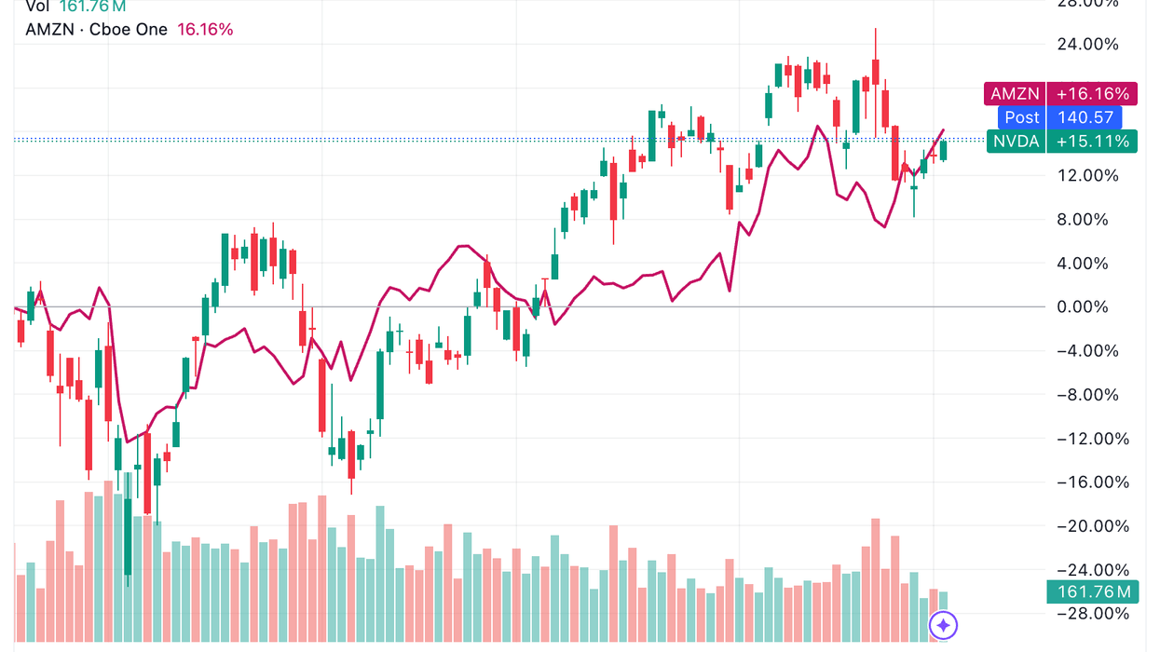Open the AI assistant sparkle icon
The width and height of the screenshot is (1160, 652).
coord(943,626)
